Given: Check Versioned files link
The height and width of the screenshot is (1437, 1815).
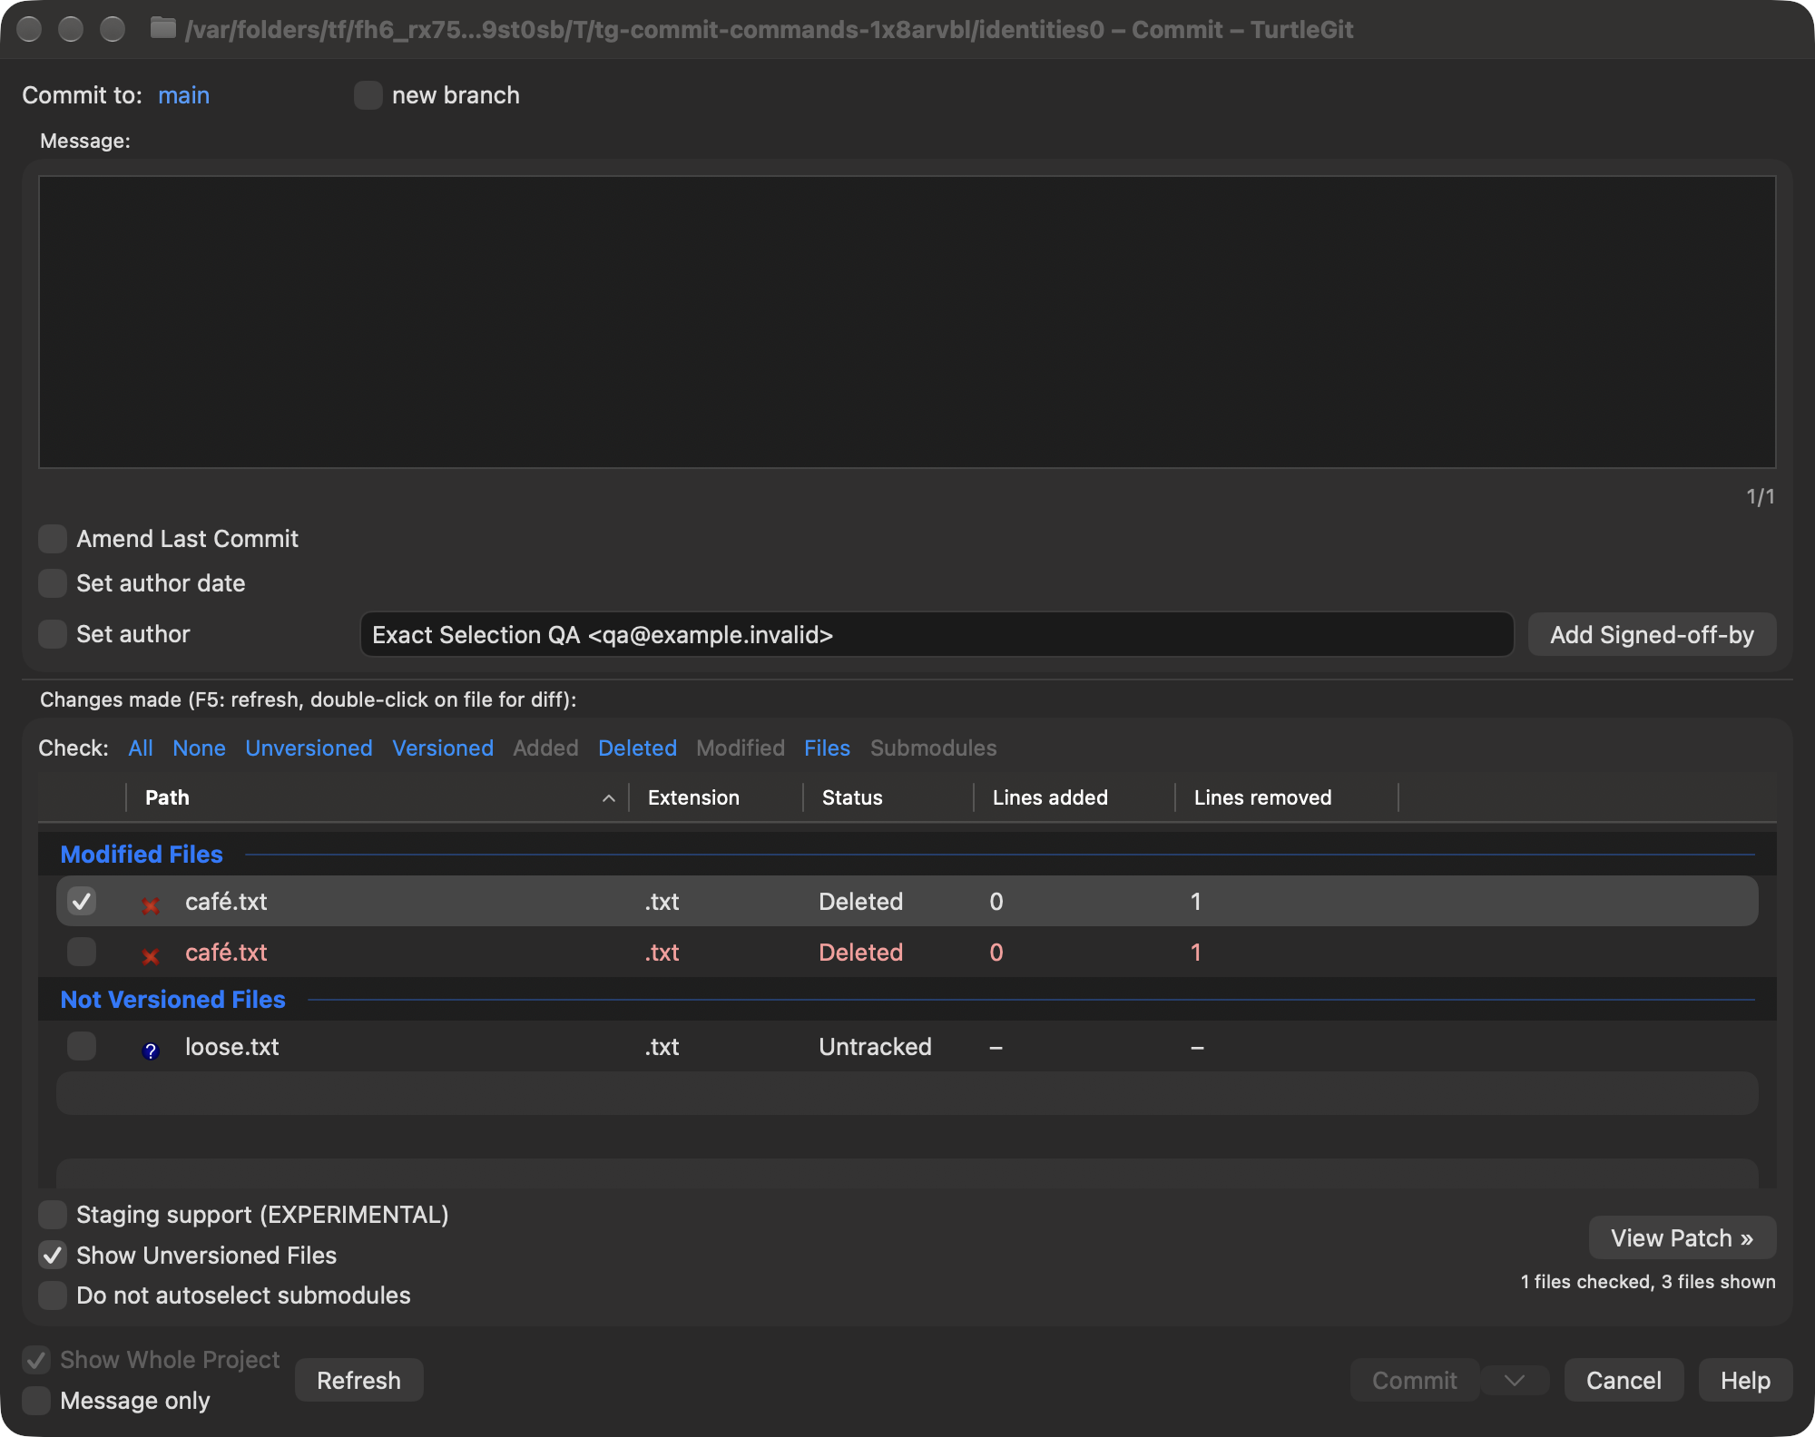Looking at the screenshot, I should tap(443, 748).
